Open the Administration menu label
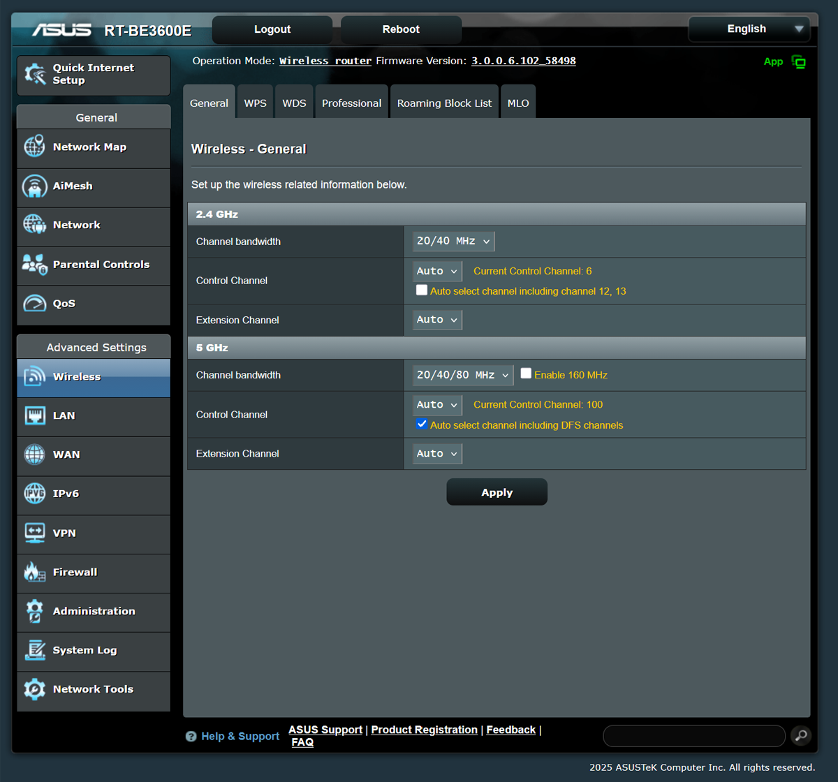The height and width of the screenshot is (782, 838). point(94,611)
